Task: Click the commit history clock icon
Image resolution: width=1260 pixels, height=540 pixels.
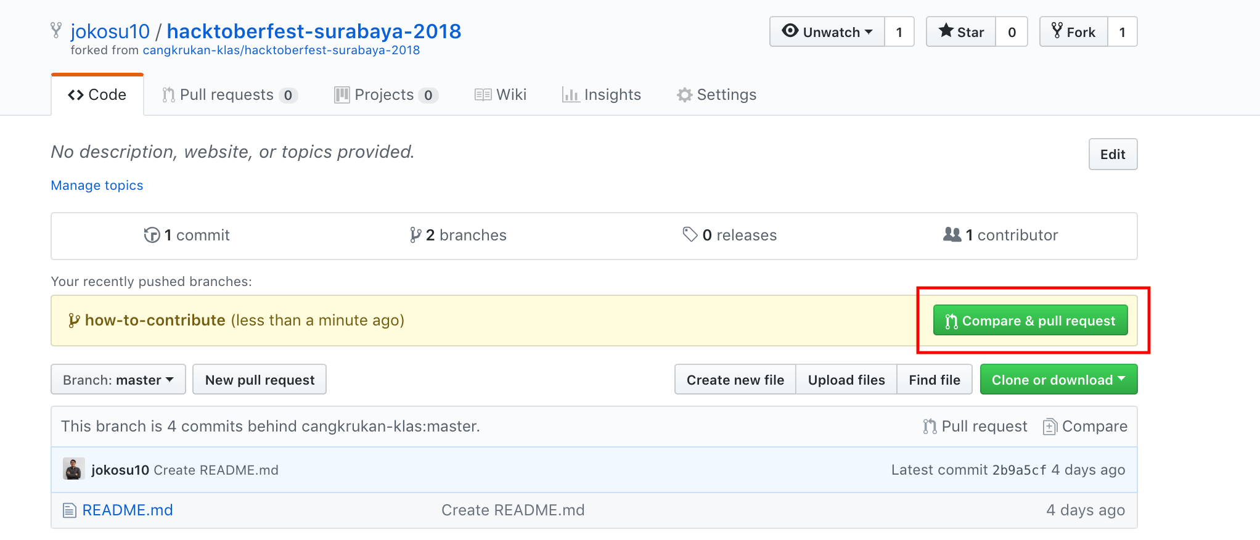Action: pyautogui.click(x=152, y=235)
